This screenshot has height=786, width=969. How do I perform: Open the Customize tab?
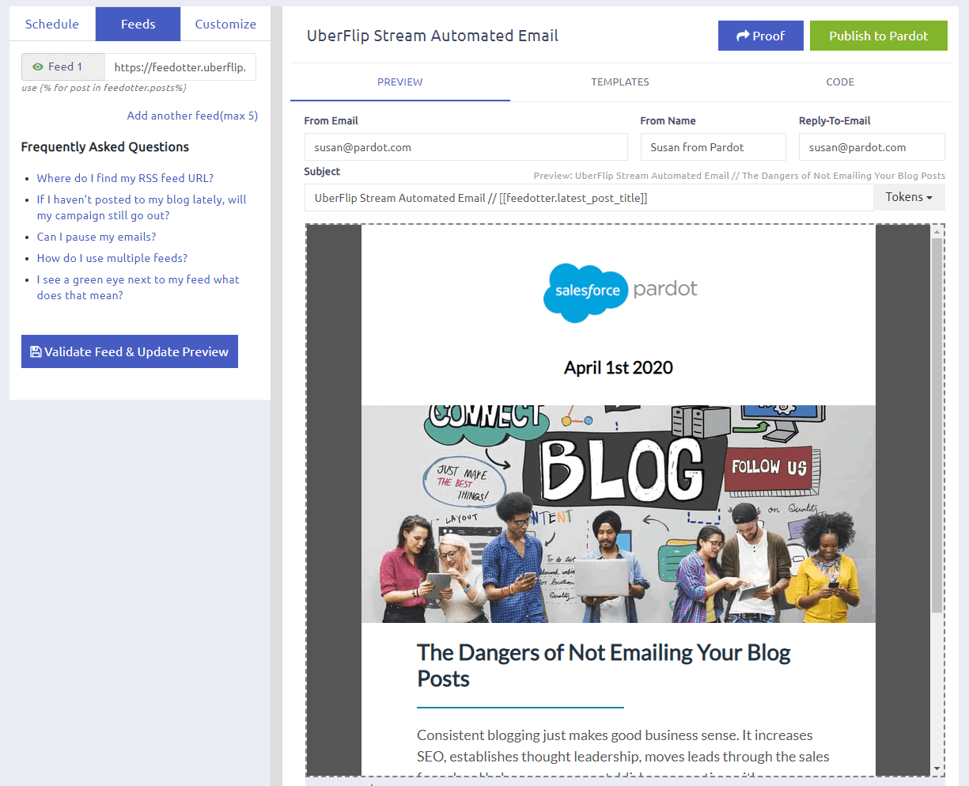click(x=225, y=24)
